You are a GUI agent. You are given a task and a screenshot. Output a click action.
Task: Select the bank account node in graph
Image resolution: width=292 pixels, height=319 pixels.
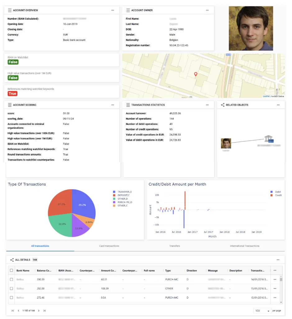[x=269, y=139]
